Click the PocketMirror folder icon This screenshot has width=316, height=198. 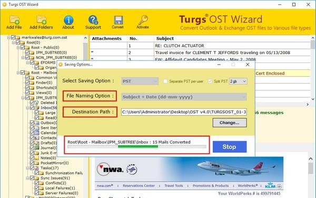tap(37, 163)
